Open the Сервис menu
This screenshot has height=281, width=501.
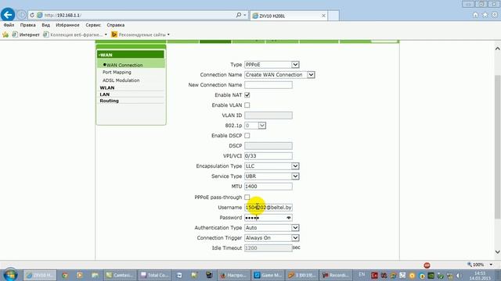click(93, 25)
